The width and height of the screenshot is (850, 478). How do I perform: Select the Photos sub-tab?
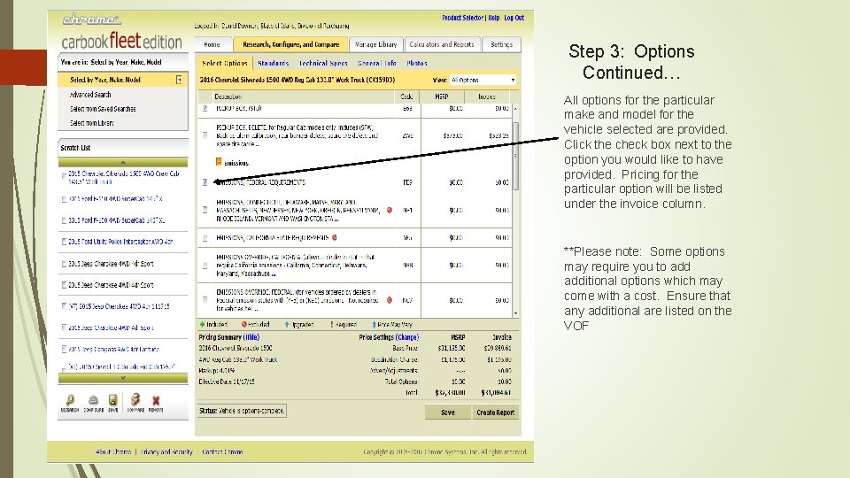click(x=417, y=64)
